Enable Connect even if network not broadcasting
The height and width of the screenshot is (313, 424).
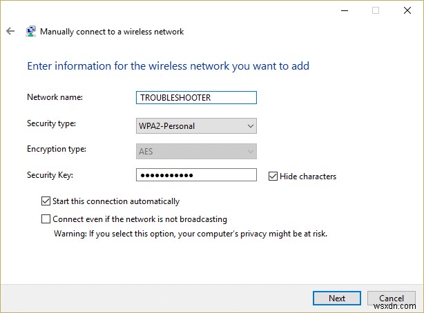(x=46, y=219)
